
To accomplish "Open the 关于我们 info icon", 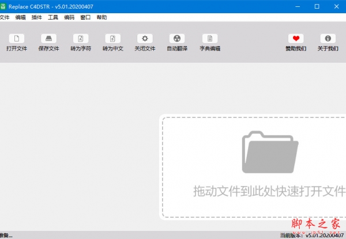I will (328, 39).
